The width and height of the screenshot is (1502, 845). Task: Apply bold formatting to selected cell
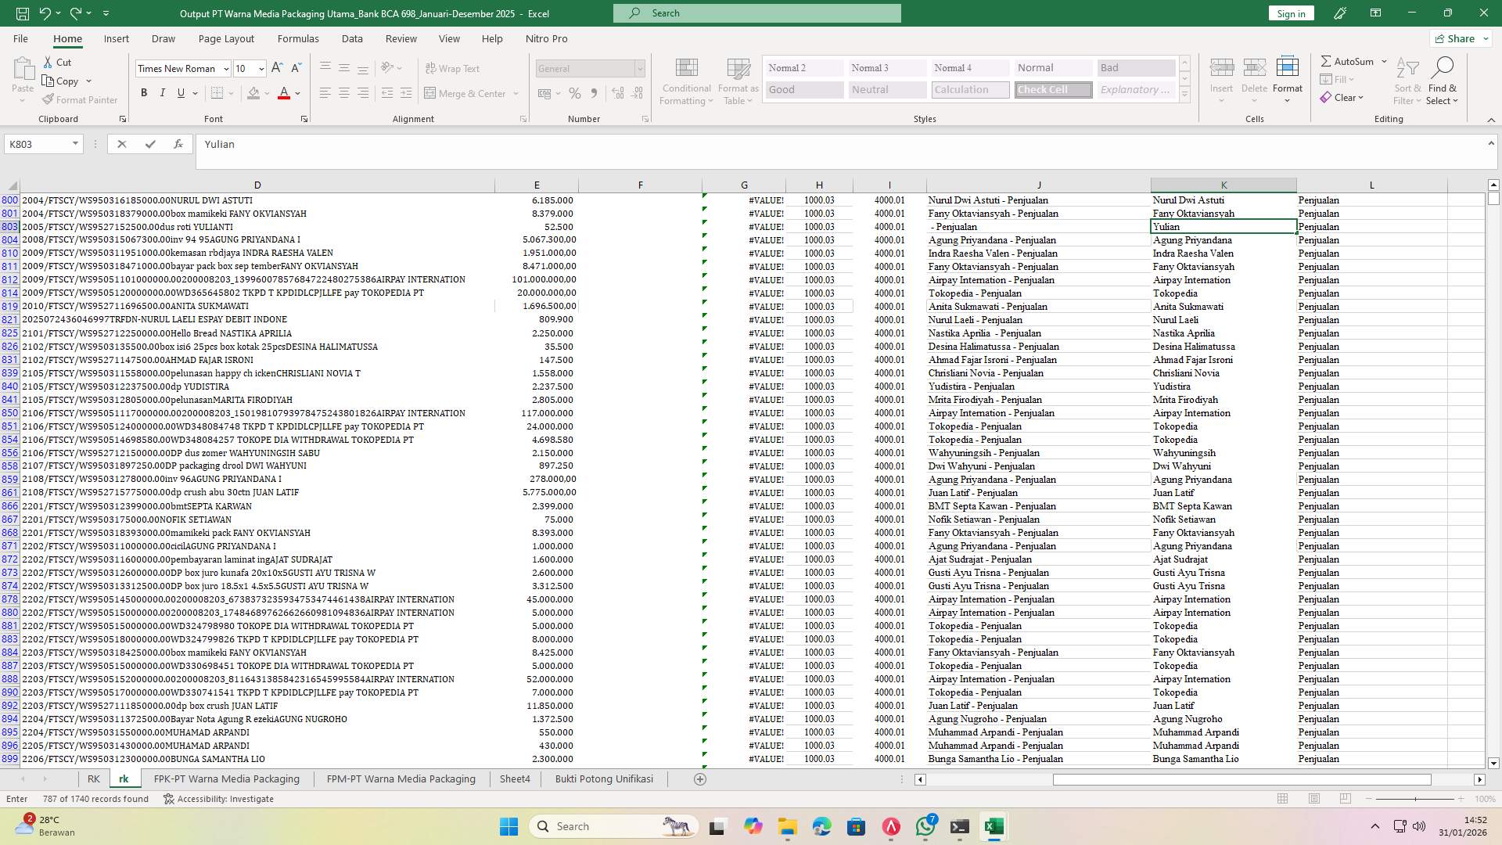pyautogui.click(x=144, y=92)
